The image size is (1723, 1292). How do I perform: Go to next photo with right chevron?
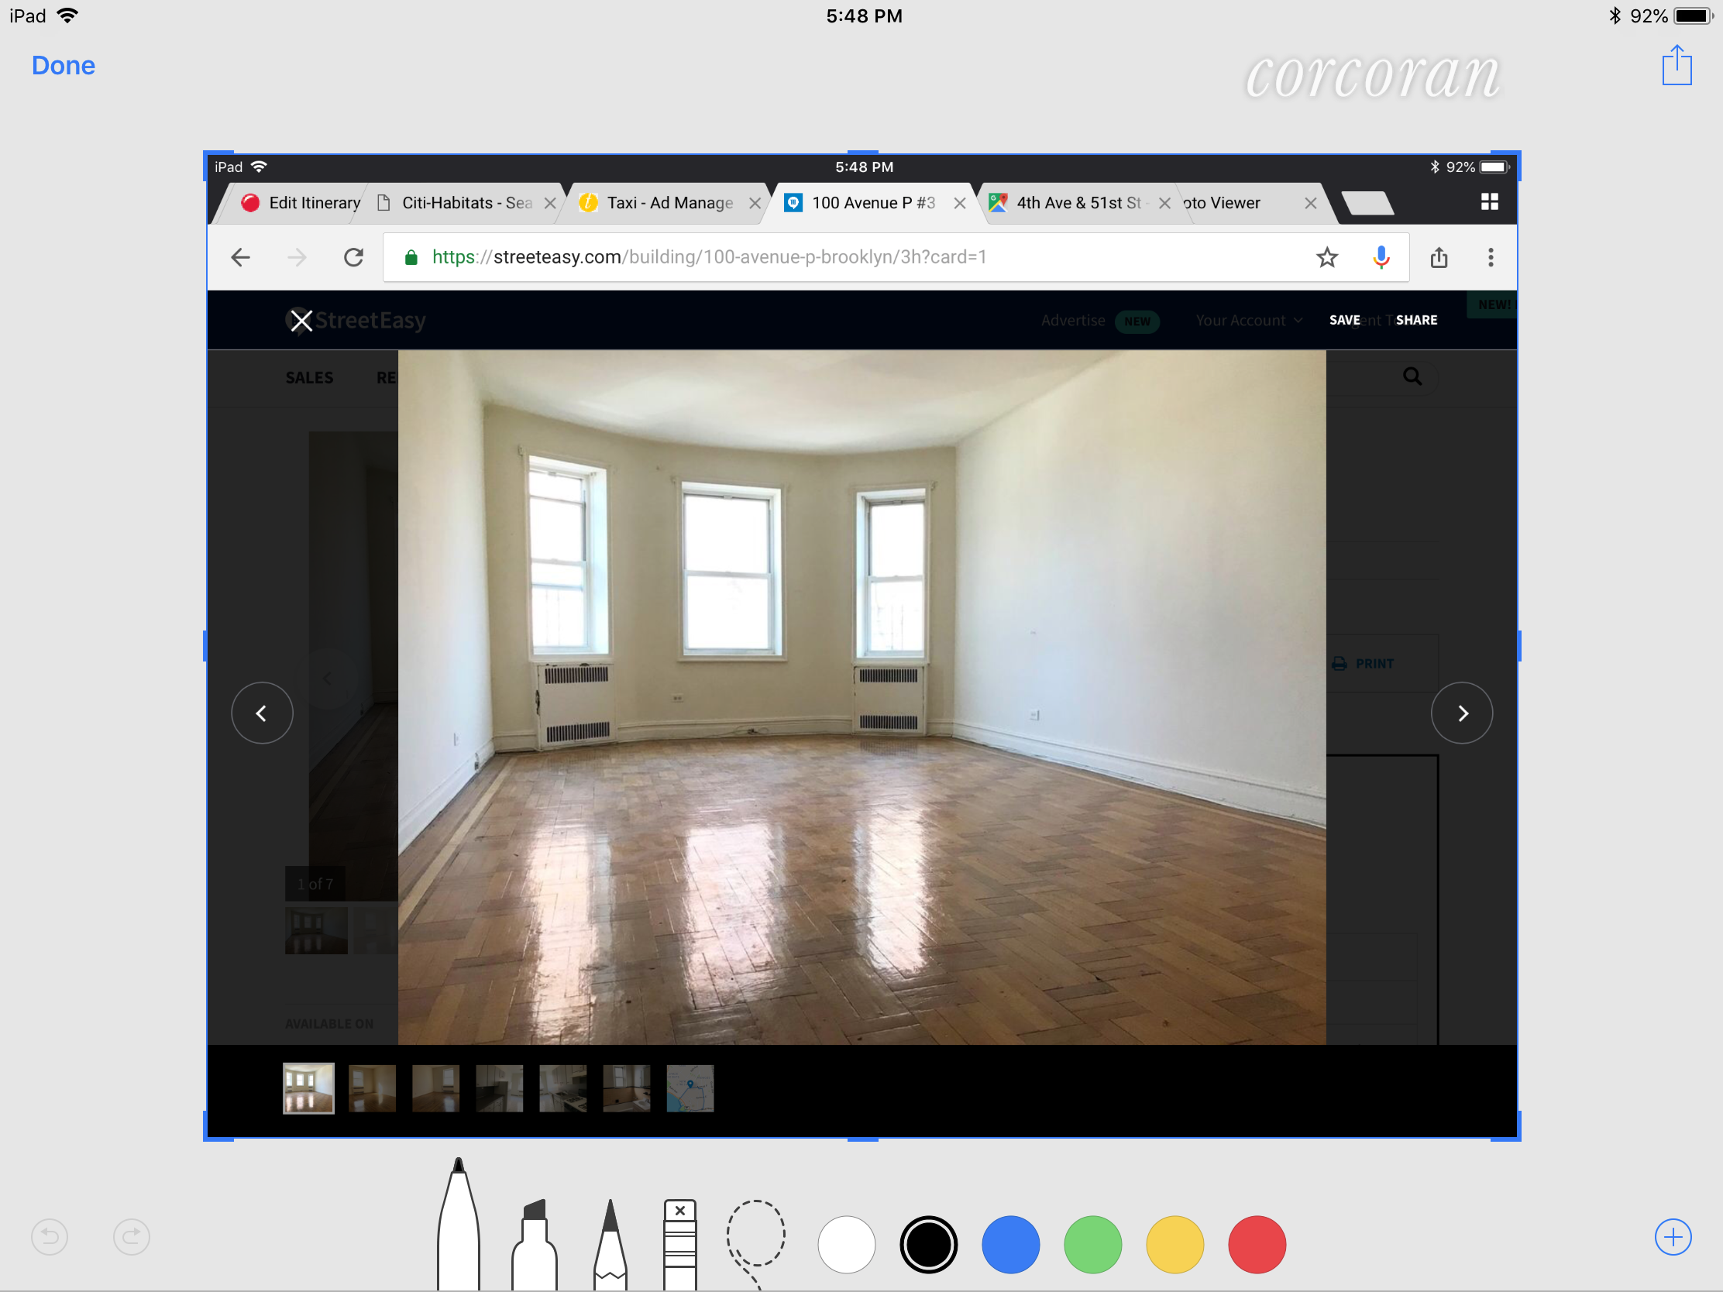pos(1461,713)
